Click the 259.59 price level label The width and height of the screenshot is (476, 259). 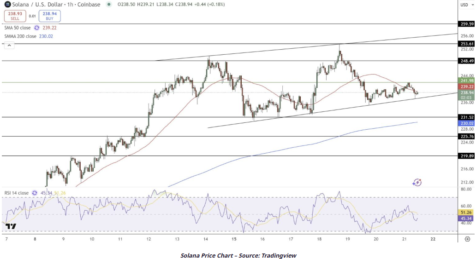tap(467, 24)
